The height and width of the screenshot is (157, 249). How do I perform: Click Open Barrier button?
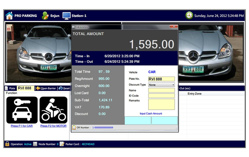[x=46, y=88]
